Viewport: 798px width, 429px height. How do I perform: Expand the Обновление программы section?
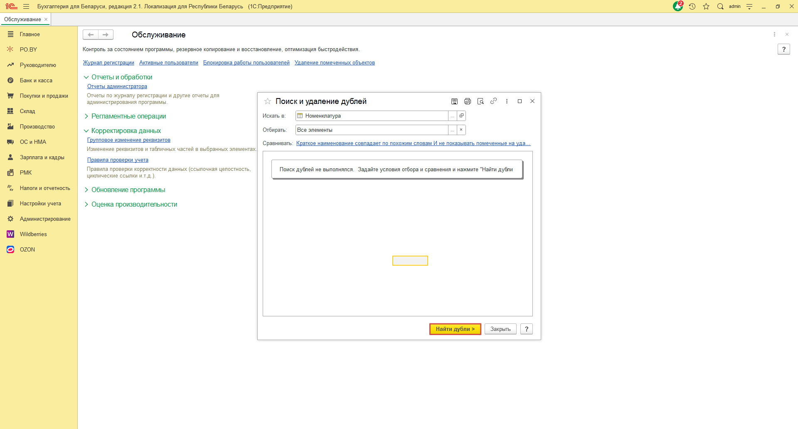[86, 190]
